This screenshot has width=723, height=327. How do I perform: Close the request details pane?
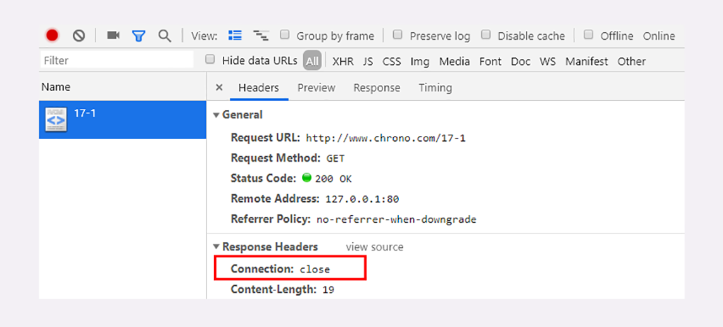pos(219,88)
